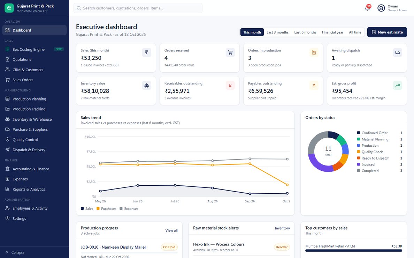
Task: Click the Gujarat Print & Pack logo icon
Action: [9, 8]
